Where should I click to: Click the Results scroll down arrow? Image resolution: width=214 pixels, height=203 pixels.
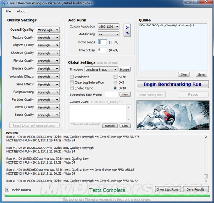(x=206, y=181)
